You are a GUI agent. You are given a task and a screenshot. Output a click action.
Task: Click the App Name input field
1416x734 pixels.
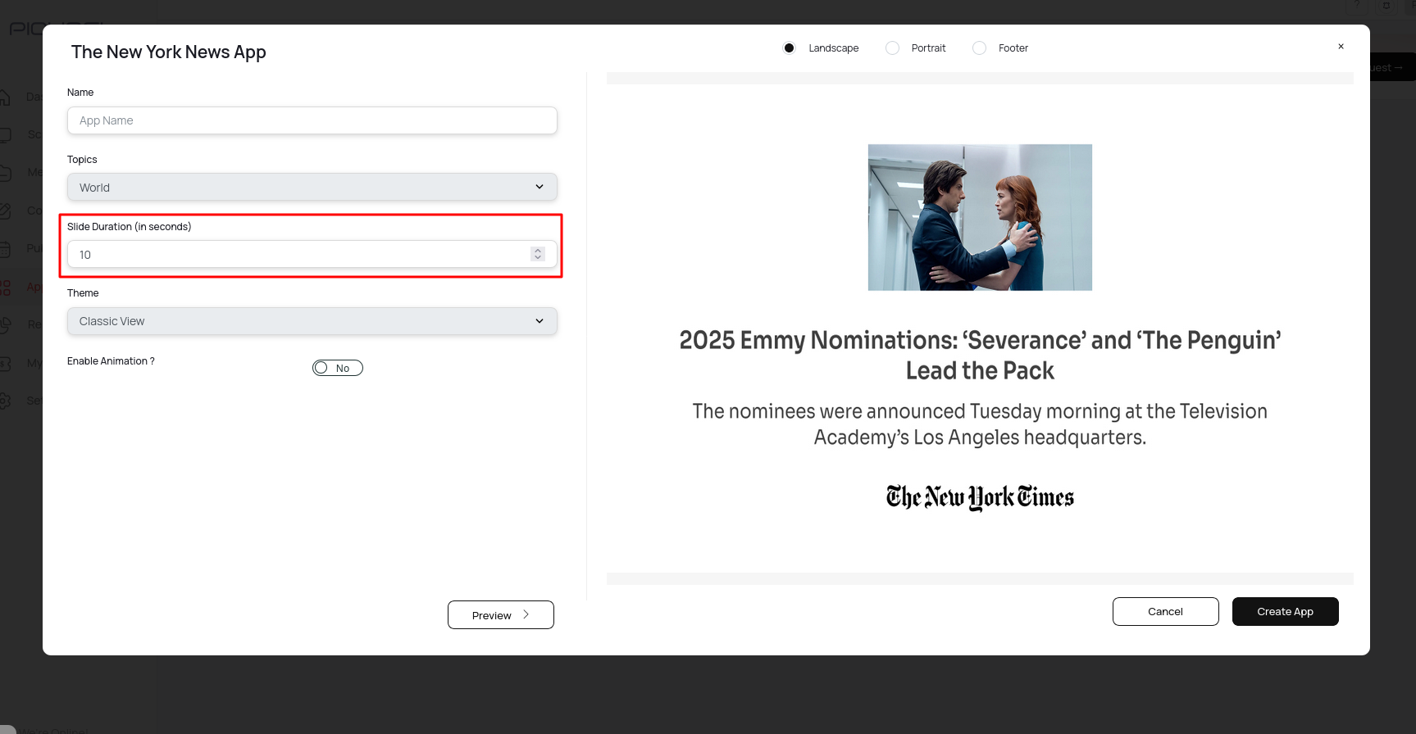pyautogui.click(x=312, y=120)
